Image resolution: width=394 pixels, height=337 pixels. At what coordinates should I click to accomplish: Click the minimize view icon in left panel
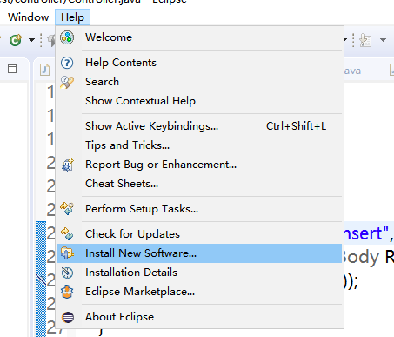[x=12, y=69]
